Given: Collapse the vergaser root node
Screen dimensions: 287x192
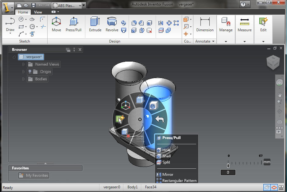Looking at the screenshot, I should pyautogui.click(x=14, y=57).
